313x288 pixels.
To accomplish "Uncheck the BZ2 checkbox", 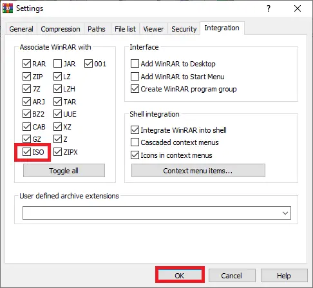I will (x=26, y=114).
